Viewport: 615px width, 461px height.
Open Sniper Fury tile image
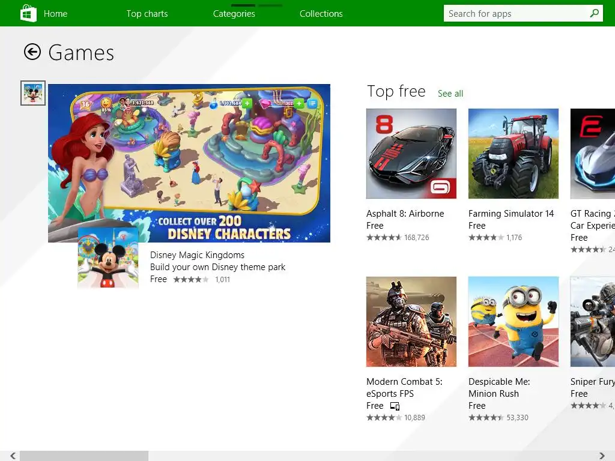(593, 322)
